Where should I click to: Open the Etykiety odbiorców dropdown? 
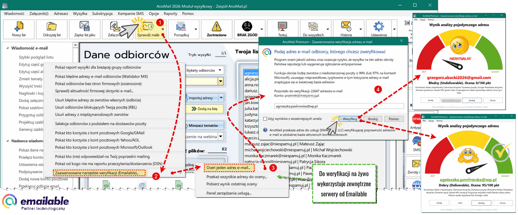(x=221, y=70)
